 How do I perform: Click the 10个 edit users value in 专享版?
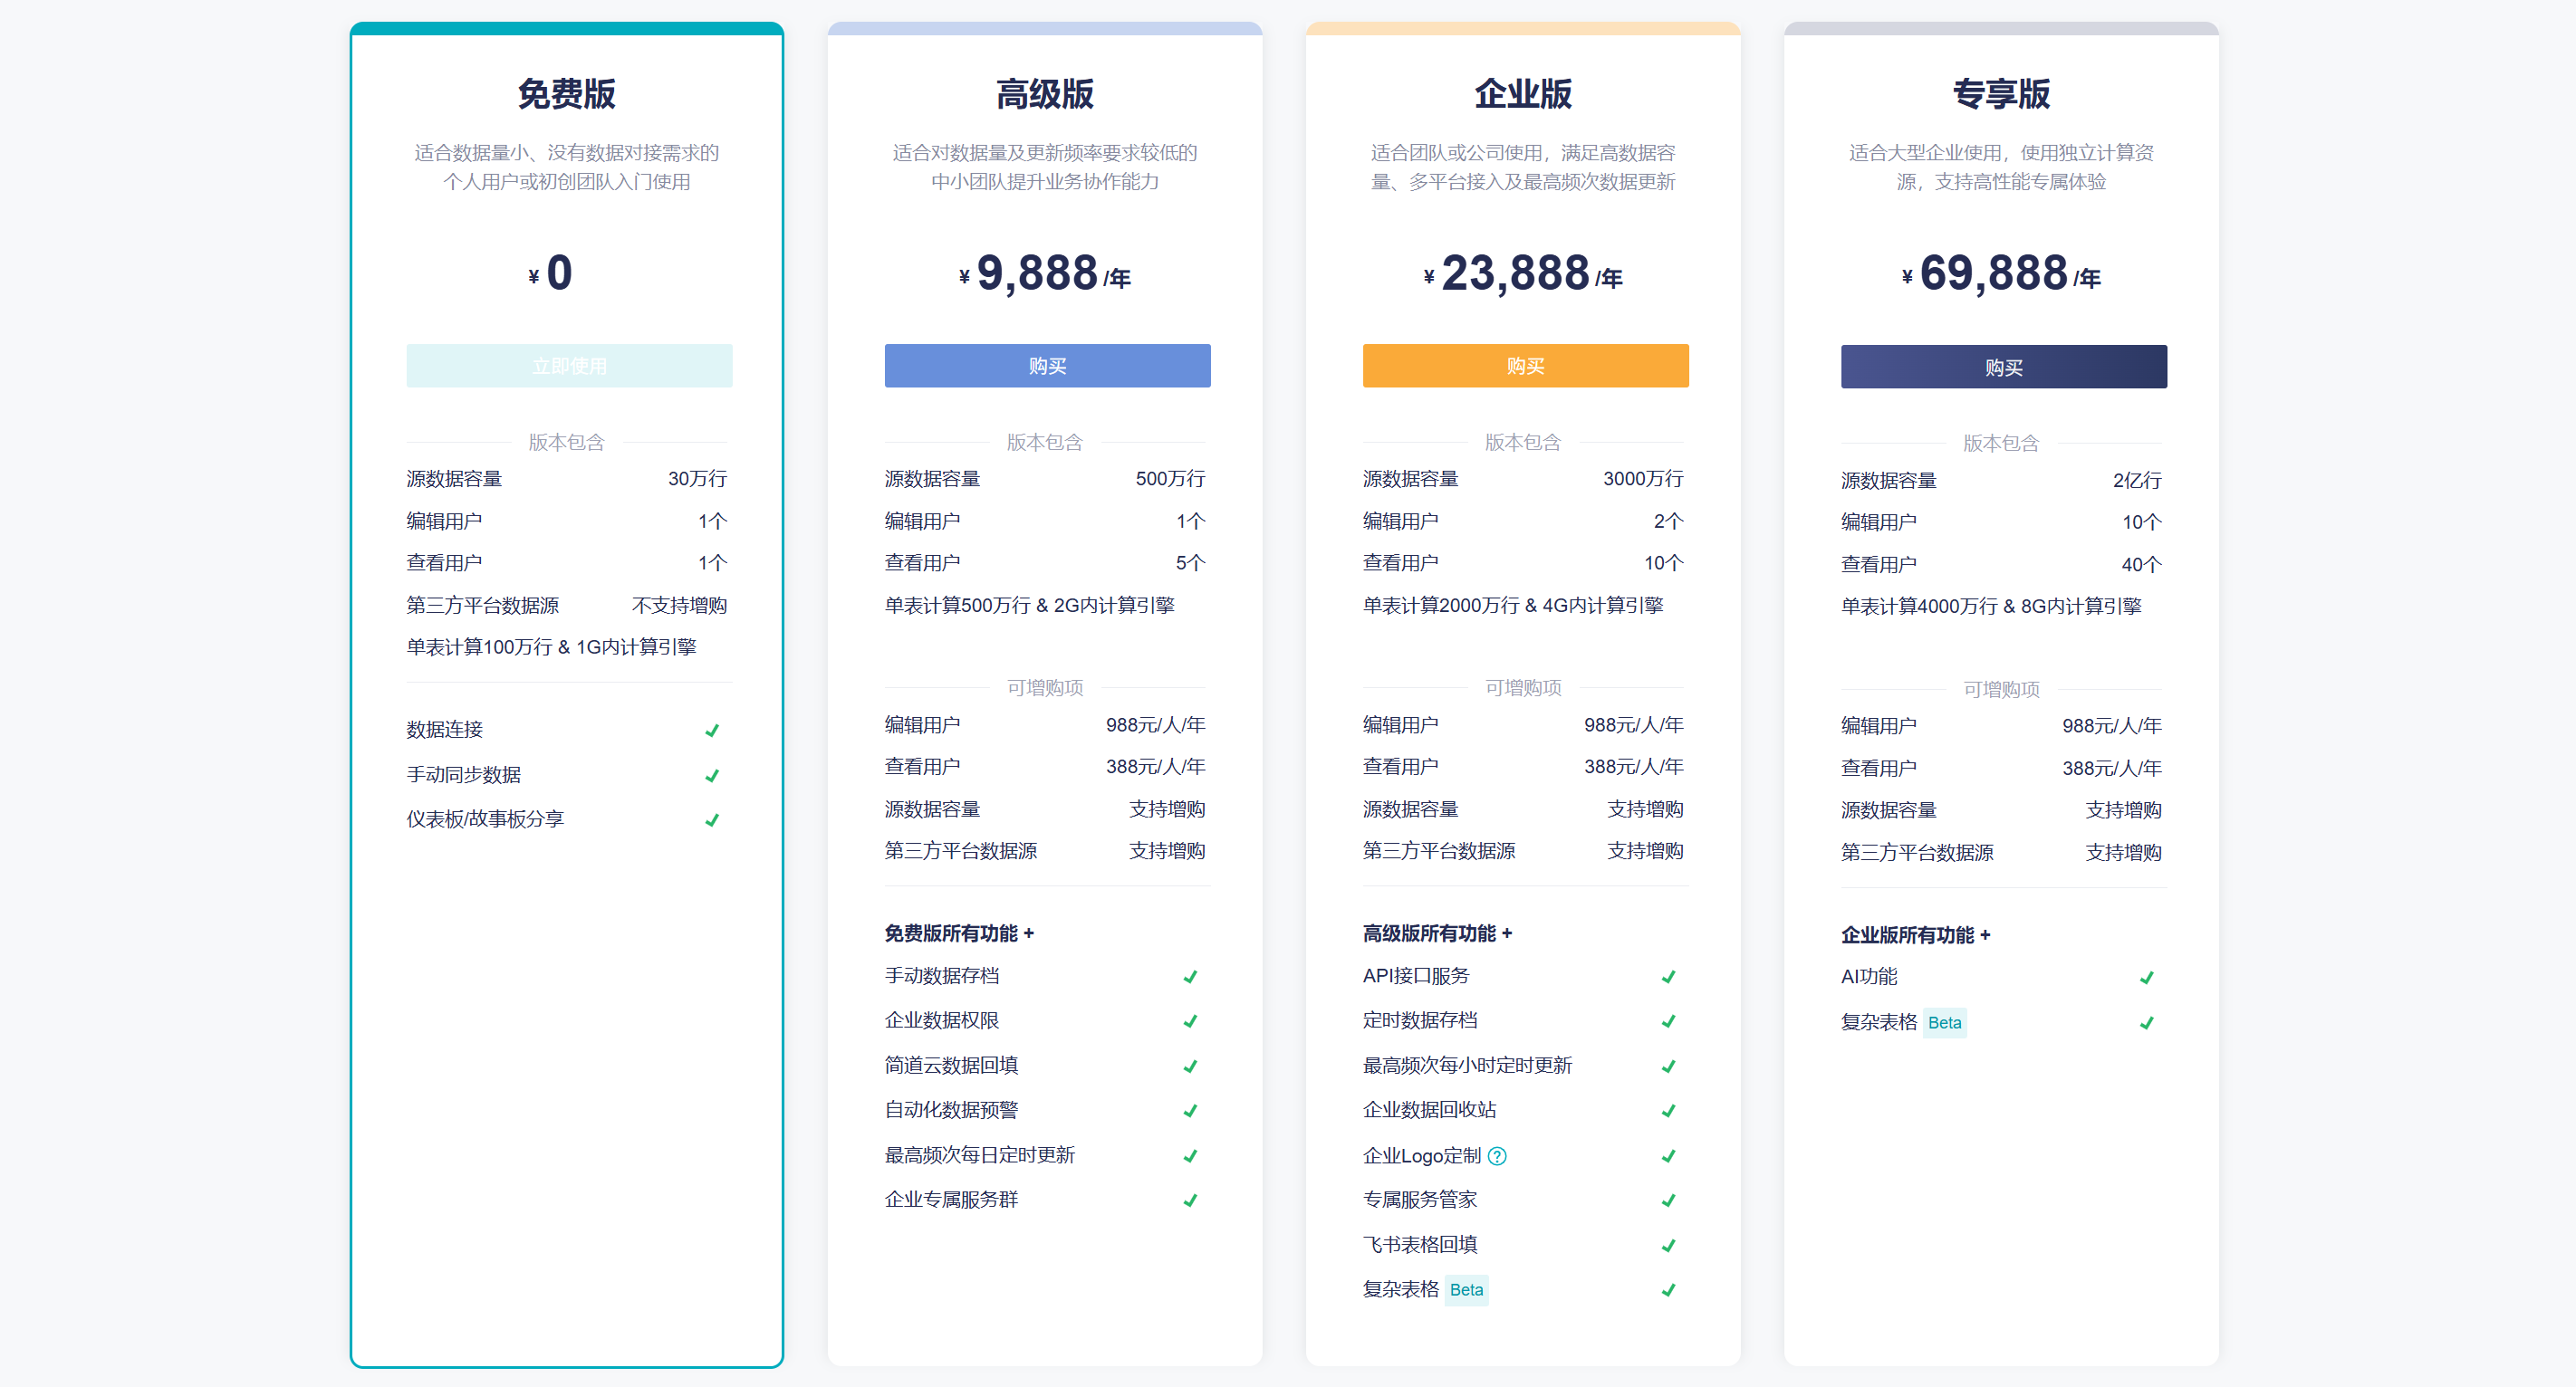coord(2141,521)
